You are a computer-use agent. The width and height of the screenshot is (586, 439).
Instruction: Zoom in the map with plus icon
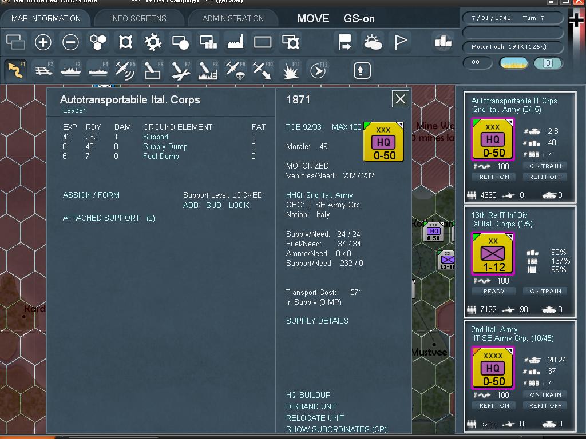pyautogui.click(x=43, y=42)
